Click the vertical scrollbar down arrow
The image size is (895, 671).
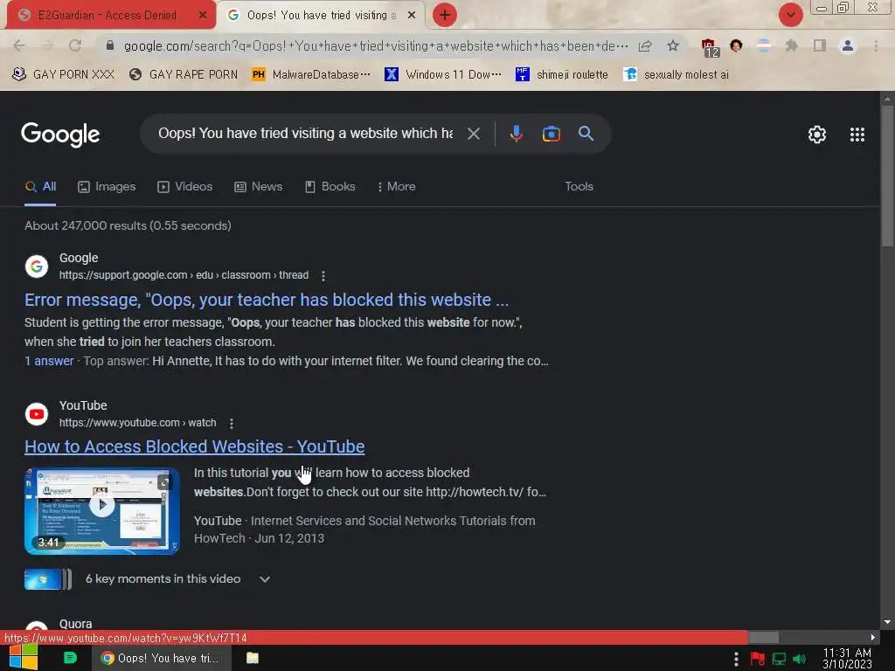click(x=888, y=622)
